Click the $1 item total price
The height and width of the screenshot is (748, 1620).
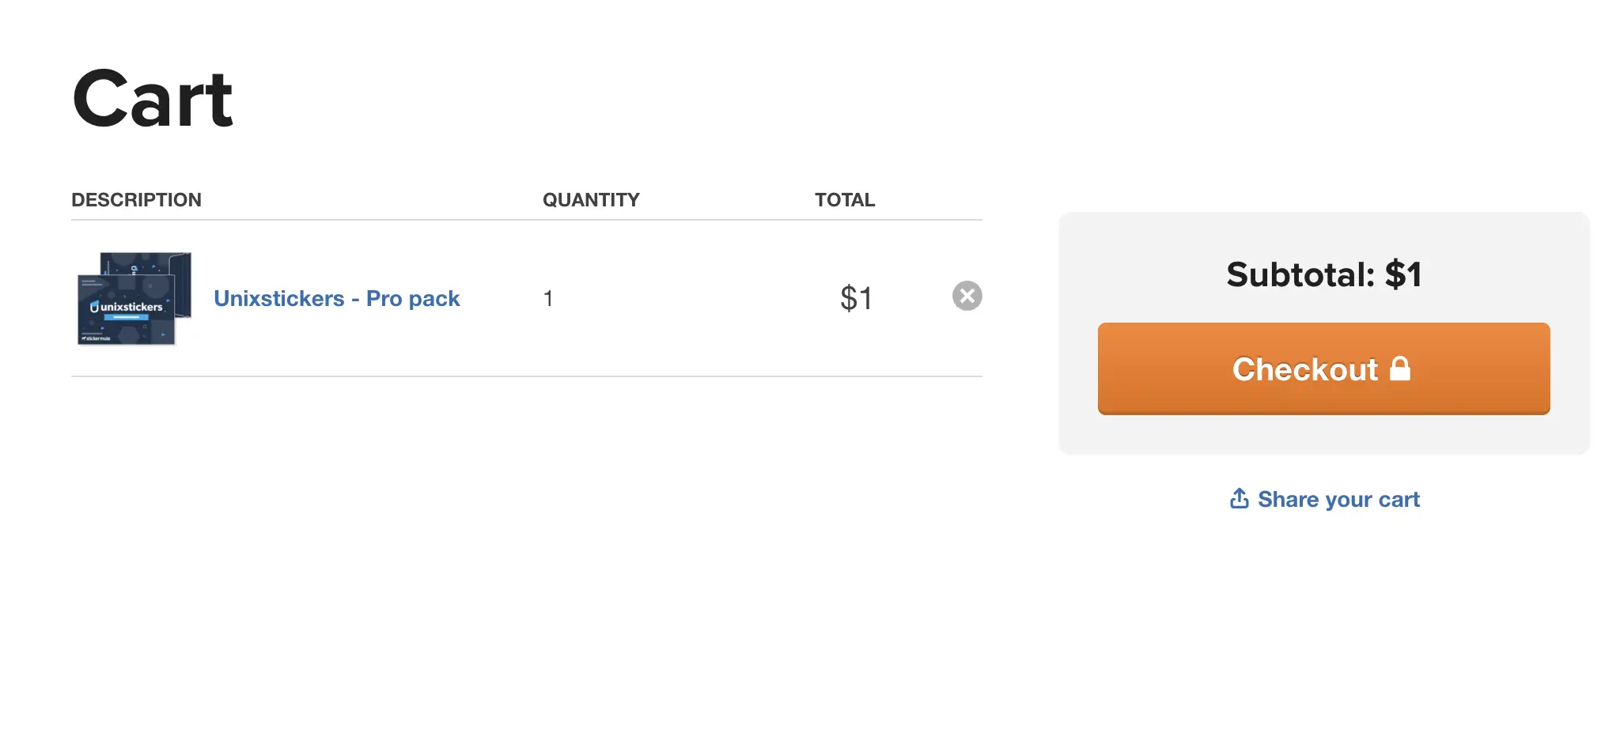coord(856,298)
